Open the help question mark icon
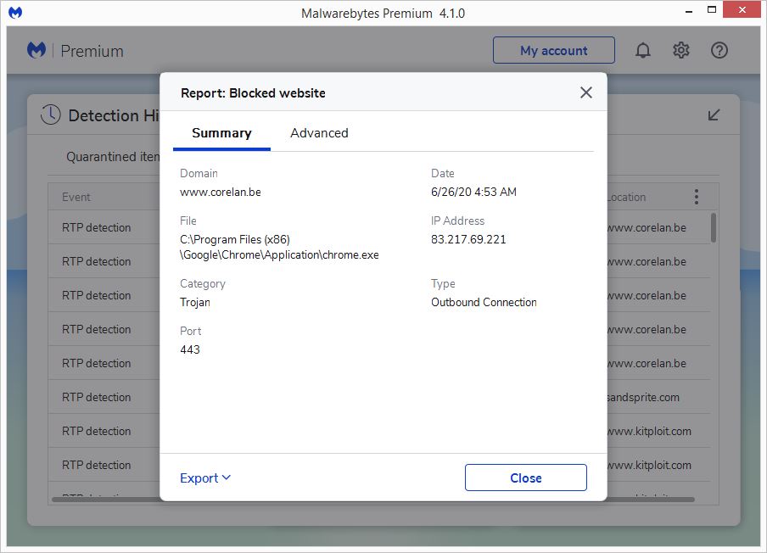 [x=719, y=50]
